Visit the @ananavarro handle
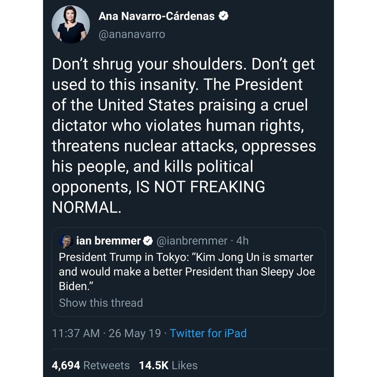 [132, 34]
